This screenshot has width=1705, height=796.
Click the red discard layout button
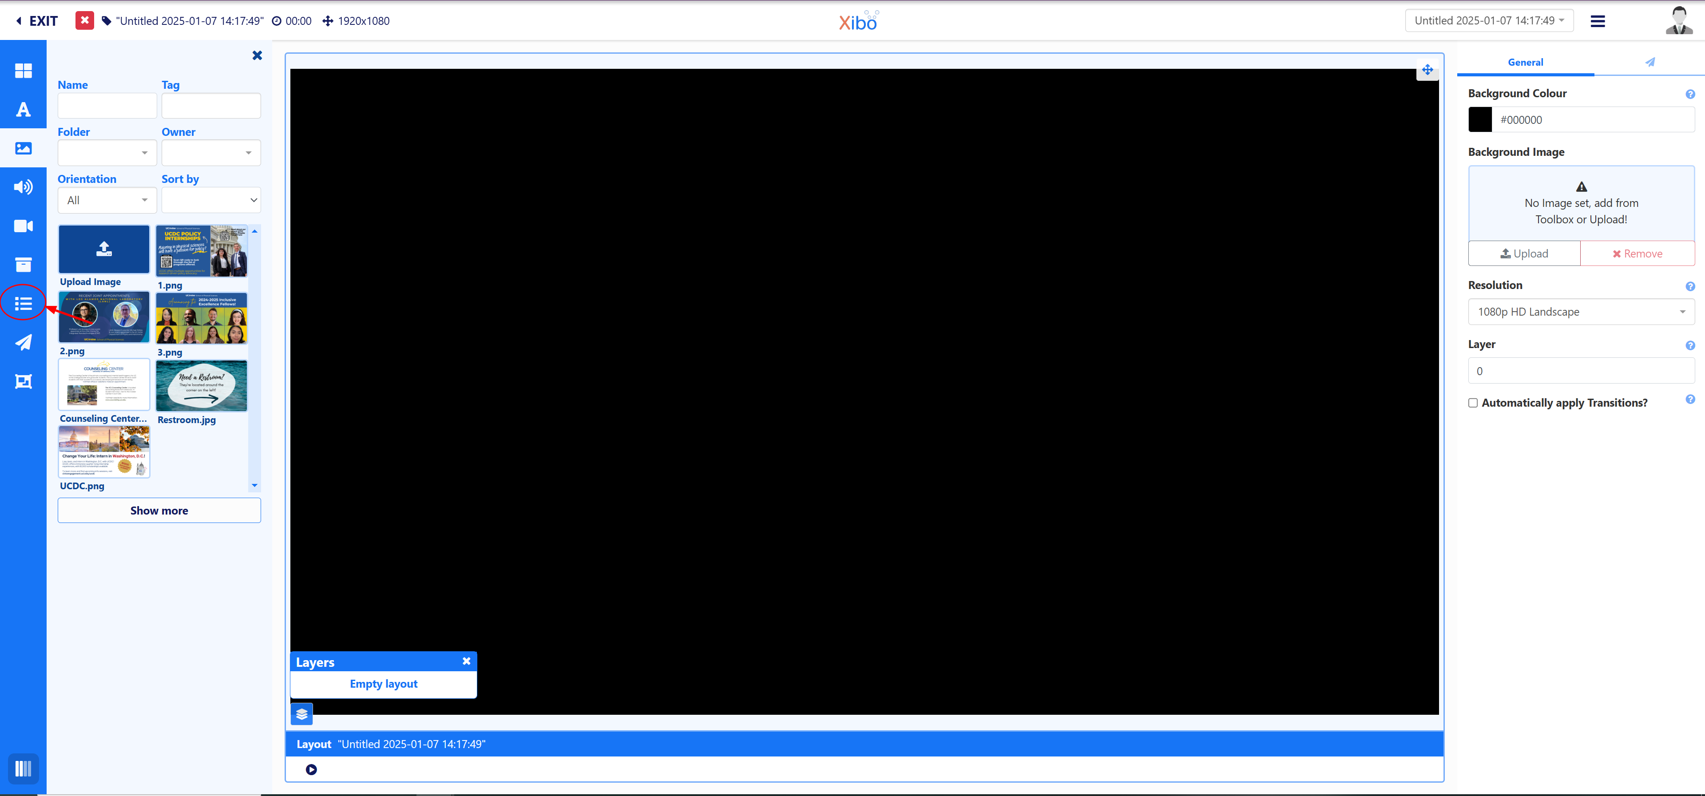[x=84, y=20]
